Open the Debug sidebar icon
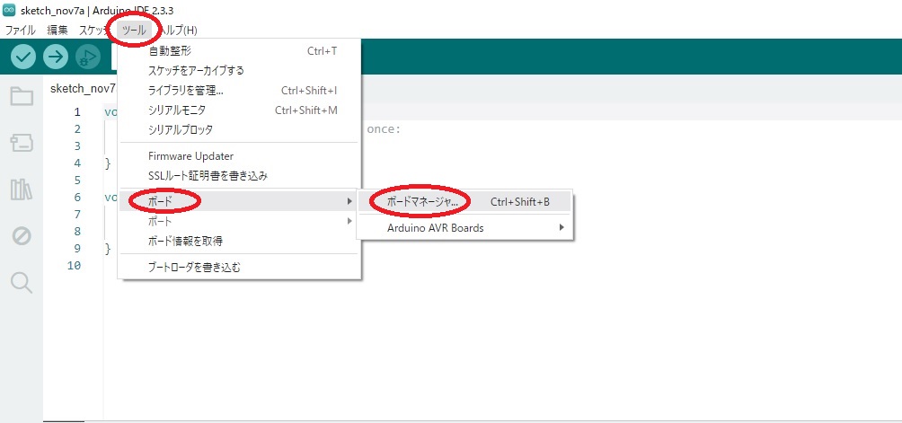The height and width of the screenshot is (423, 902). point(22,235)
